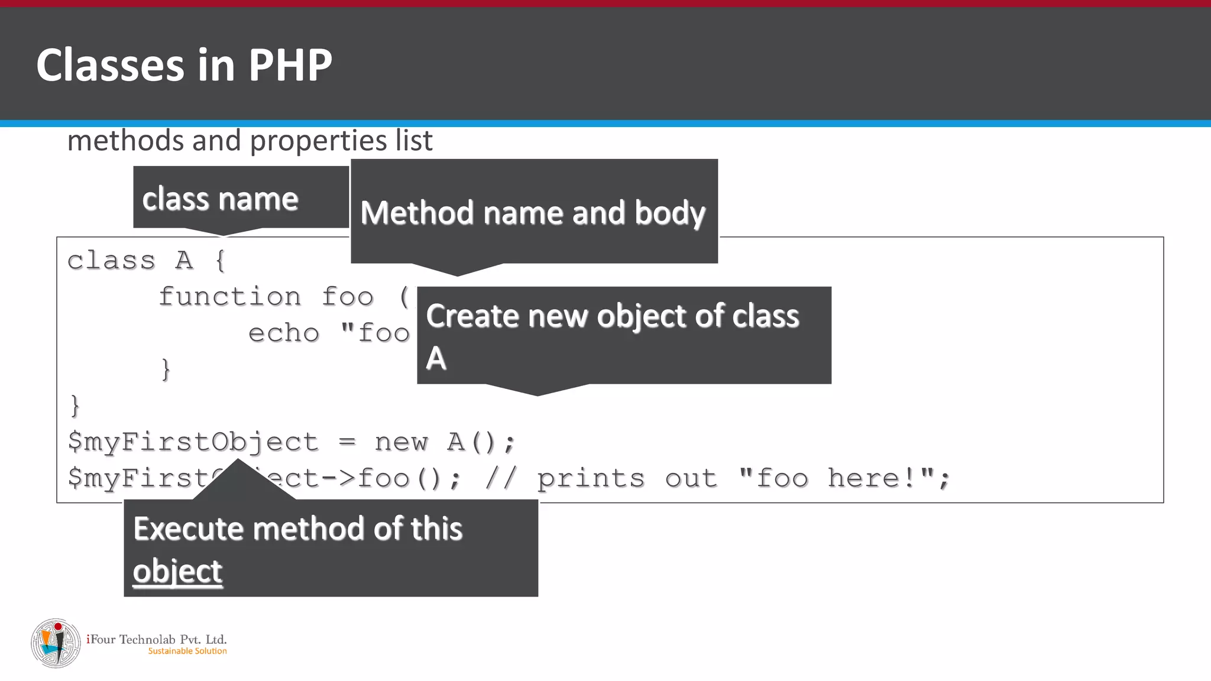Click the 'echo' keyword in code
The width and height of the screenshot is (1211, 681).
[284, 333]
